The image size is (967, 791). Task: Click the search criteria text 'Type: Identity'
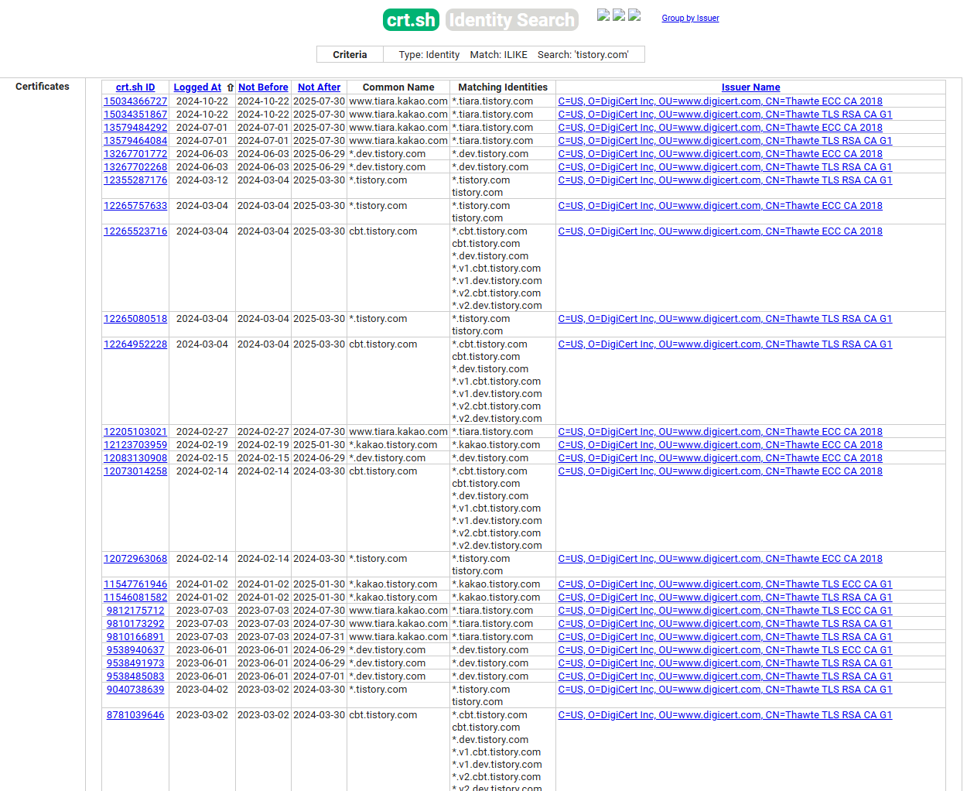tap(429, 55)
